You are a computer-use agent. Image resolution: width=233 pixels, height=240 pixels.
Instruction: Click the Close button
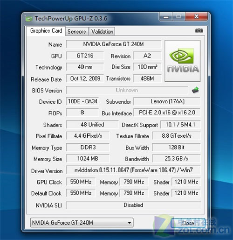(188, 223)
